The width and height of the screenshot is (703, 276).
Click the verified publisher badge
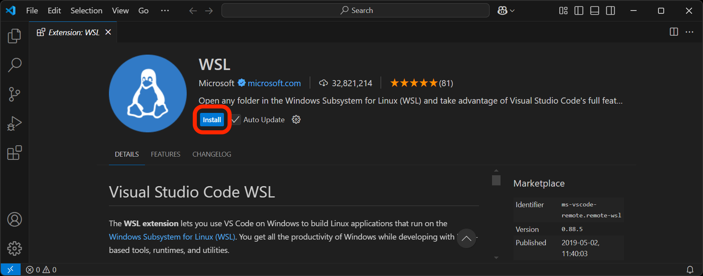[x=242, y=83]
